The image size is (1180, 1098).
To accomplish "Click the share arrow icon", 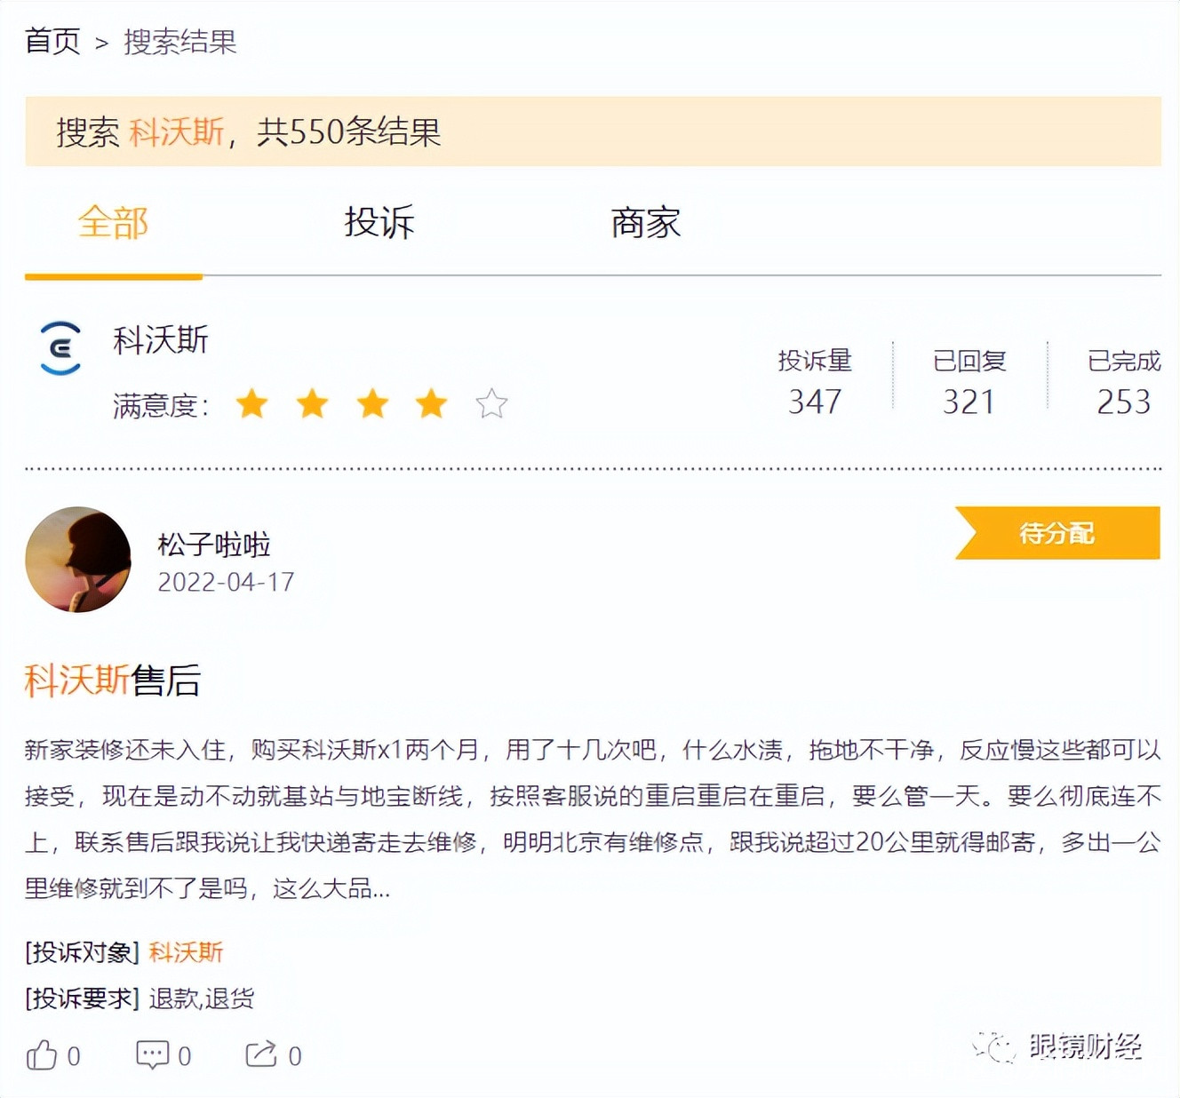I will click(x=261, y=1054).
